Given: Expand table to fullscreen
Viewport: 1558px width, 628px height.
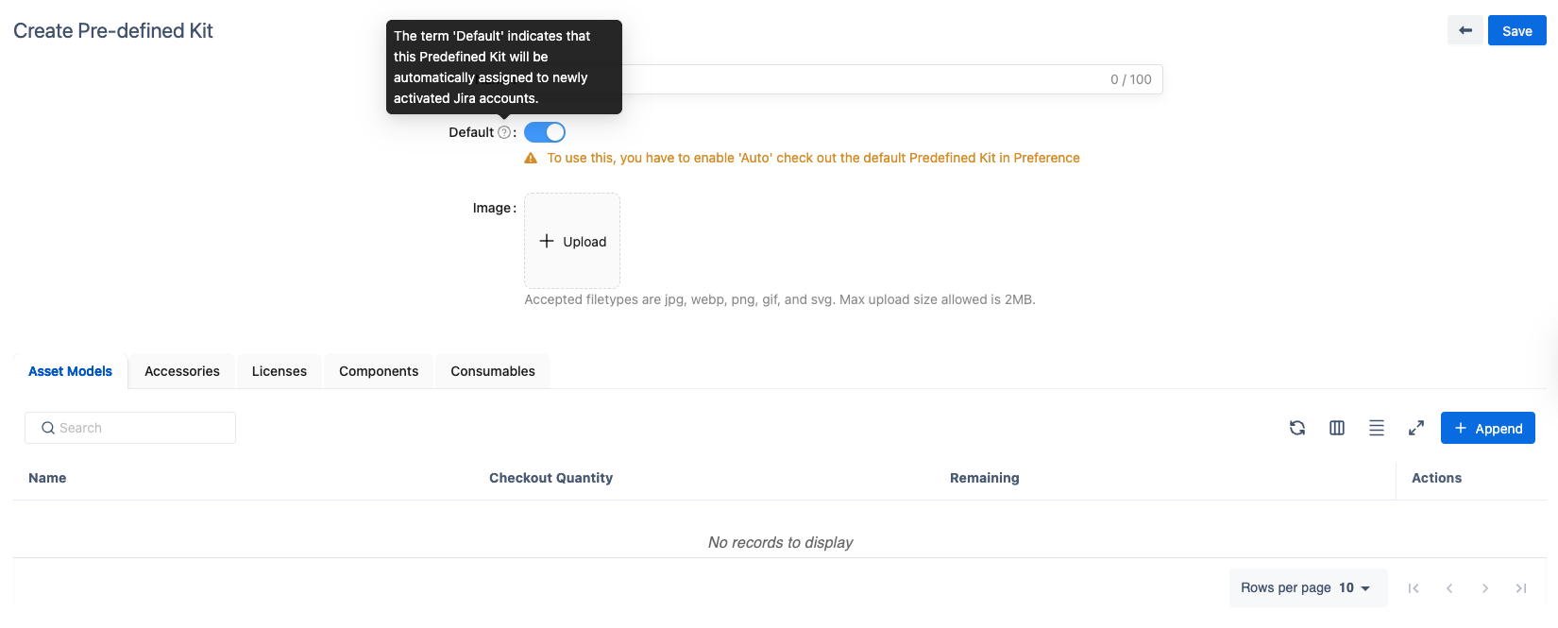Looking at the screenshot, I should coord(1416,428).
